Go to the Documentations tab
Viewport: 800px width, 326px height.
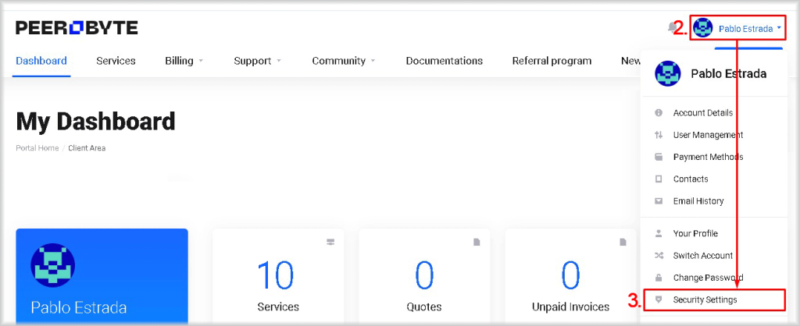445,61
